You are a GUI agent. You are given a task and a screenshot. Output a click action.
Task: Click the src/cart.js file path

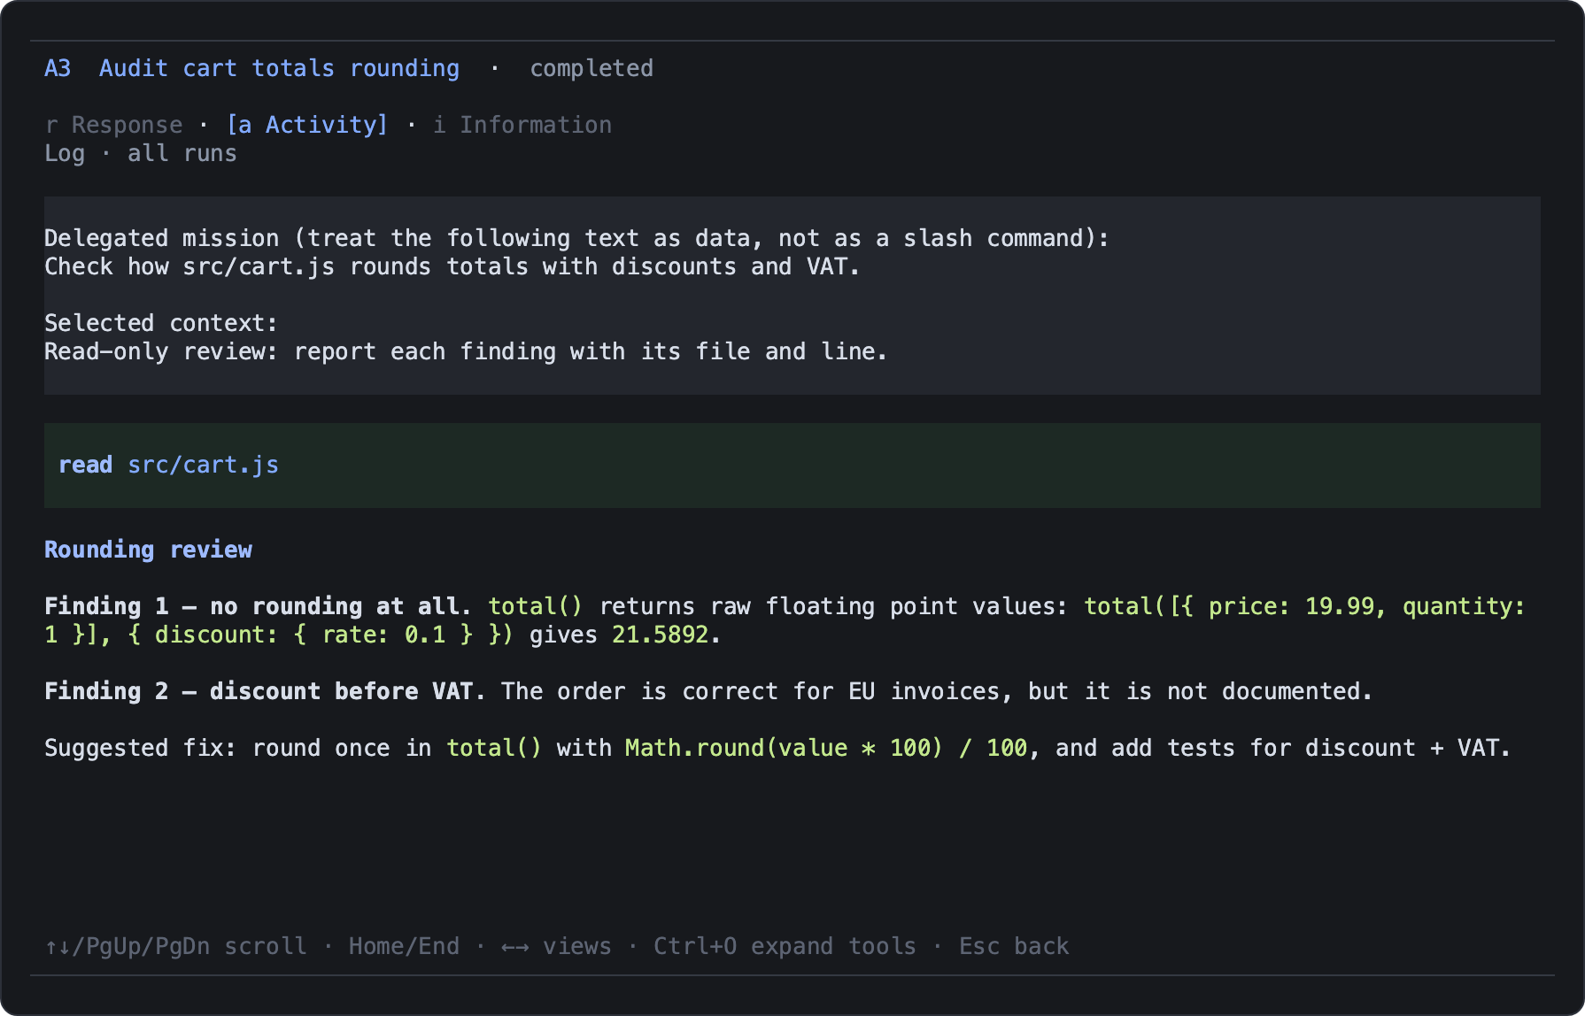(x=203, y=465)
